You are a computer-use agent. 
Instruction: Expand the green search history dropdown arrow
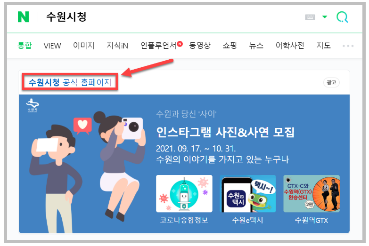tap(325, 16)
